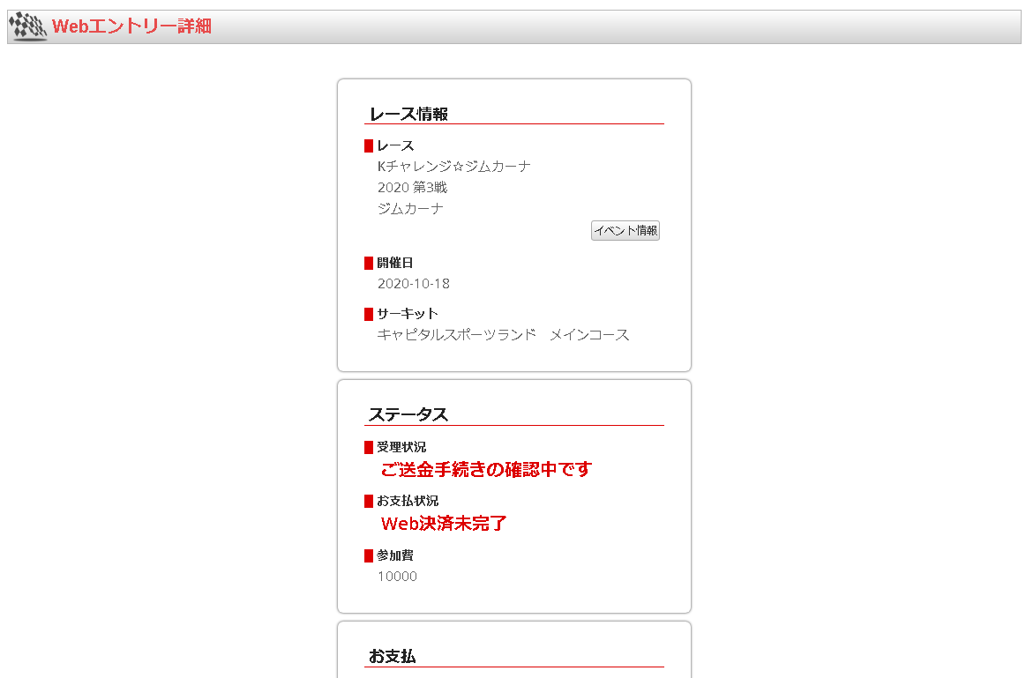Click the サーキット label
1026x678 pixels.
pos(407,314)
